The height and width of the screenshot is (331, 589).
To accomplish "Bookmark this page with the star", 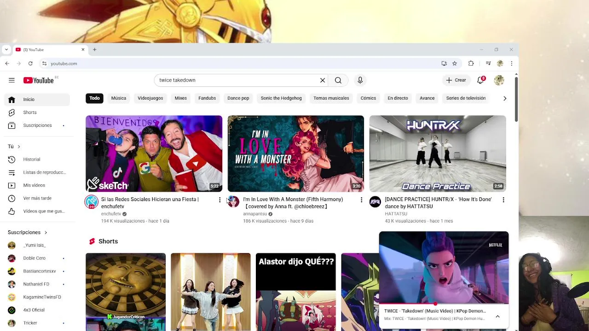I will pos(455,63).
